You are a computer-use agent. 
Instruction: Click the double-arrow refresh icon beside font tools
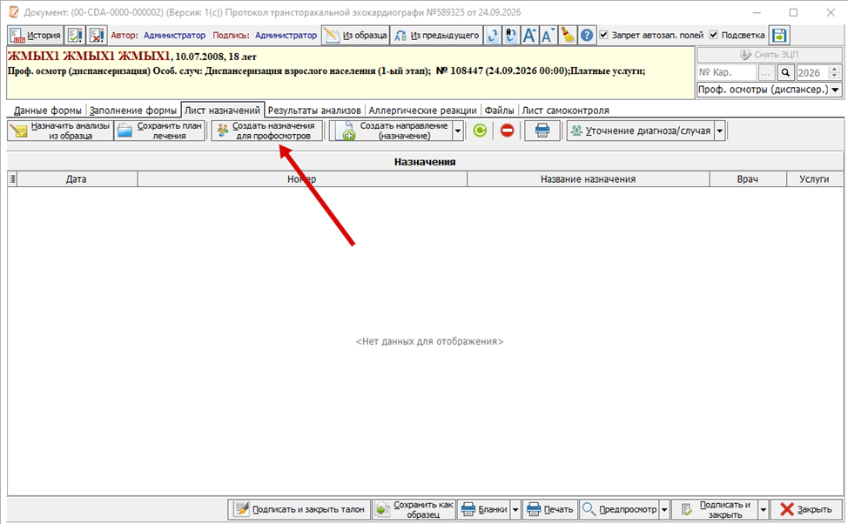point(510,36)
